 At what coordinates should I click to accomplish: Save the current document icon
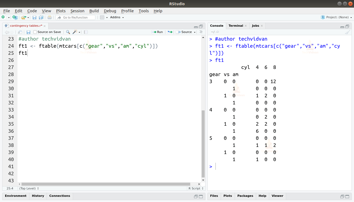tap(35, 17)
